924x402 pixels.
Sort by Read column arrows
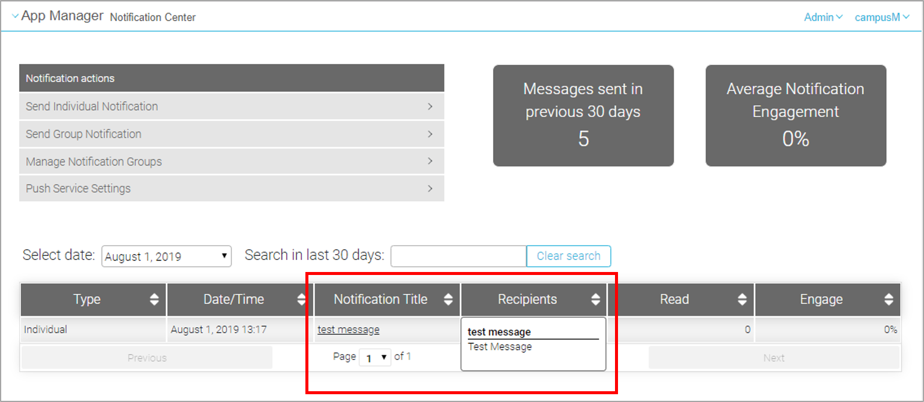pos(742,300)
